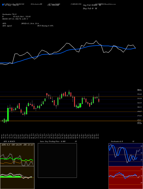This screenshot has width=143, height=189.
Task: Click the 474.24 price axis label
Action: [140, 116]
